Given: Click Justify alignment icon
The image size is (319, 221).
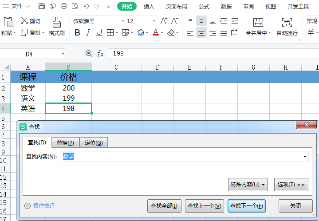Looking at the screenshot, I should click(x=224, y=32).
